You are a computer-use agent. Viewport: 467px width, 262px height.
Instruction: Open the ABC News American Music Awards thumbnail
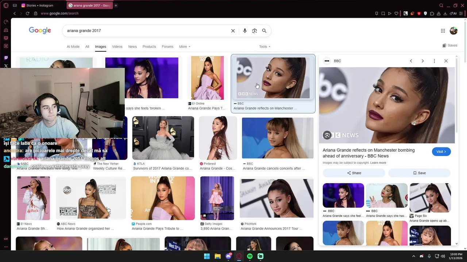[x=91, y=198]
